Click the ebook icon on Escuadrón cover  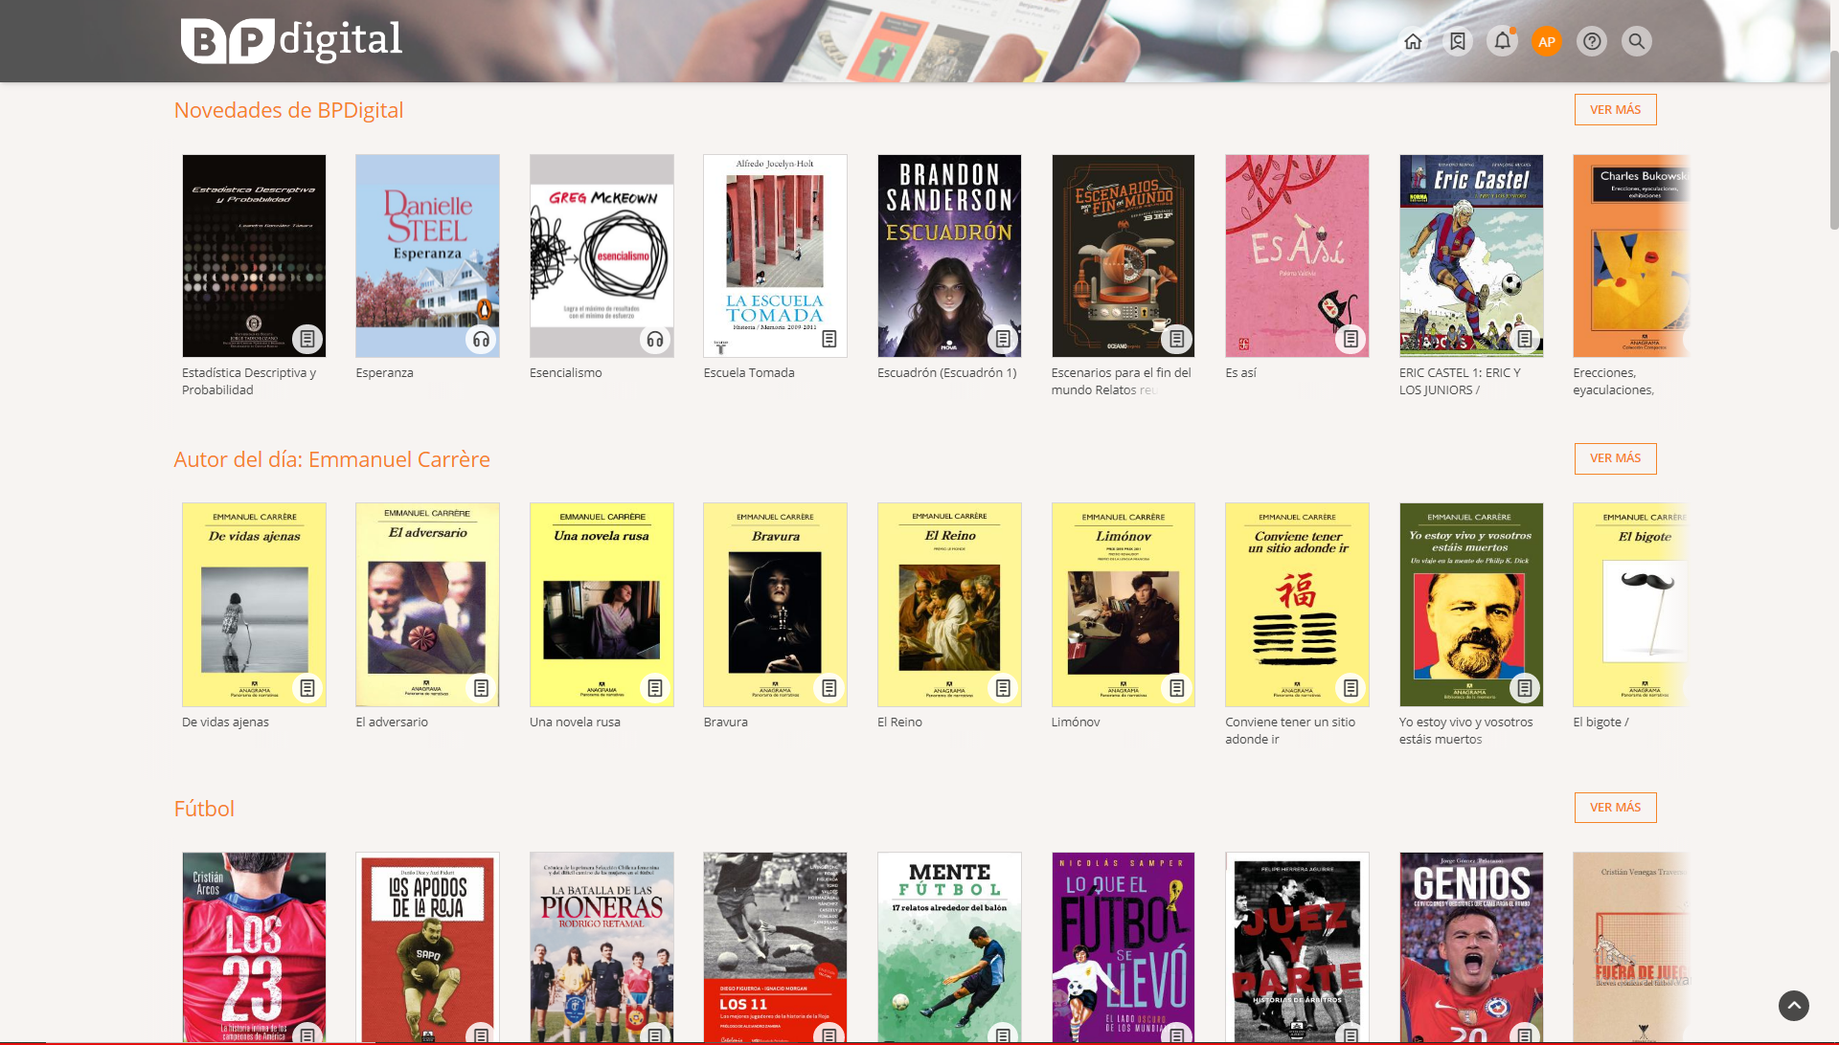1003,339
